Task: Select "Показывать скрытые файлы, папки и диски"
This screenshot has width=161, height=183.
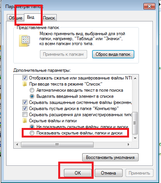Action: point(32,133)
